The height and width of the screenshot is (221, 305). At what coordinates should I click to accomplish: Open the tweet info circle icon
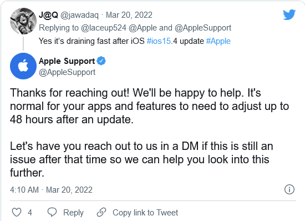pyautogui.click(x=289, y=189)
